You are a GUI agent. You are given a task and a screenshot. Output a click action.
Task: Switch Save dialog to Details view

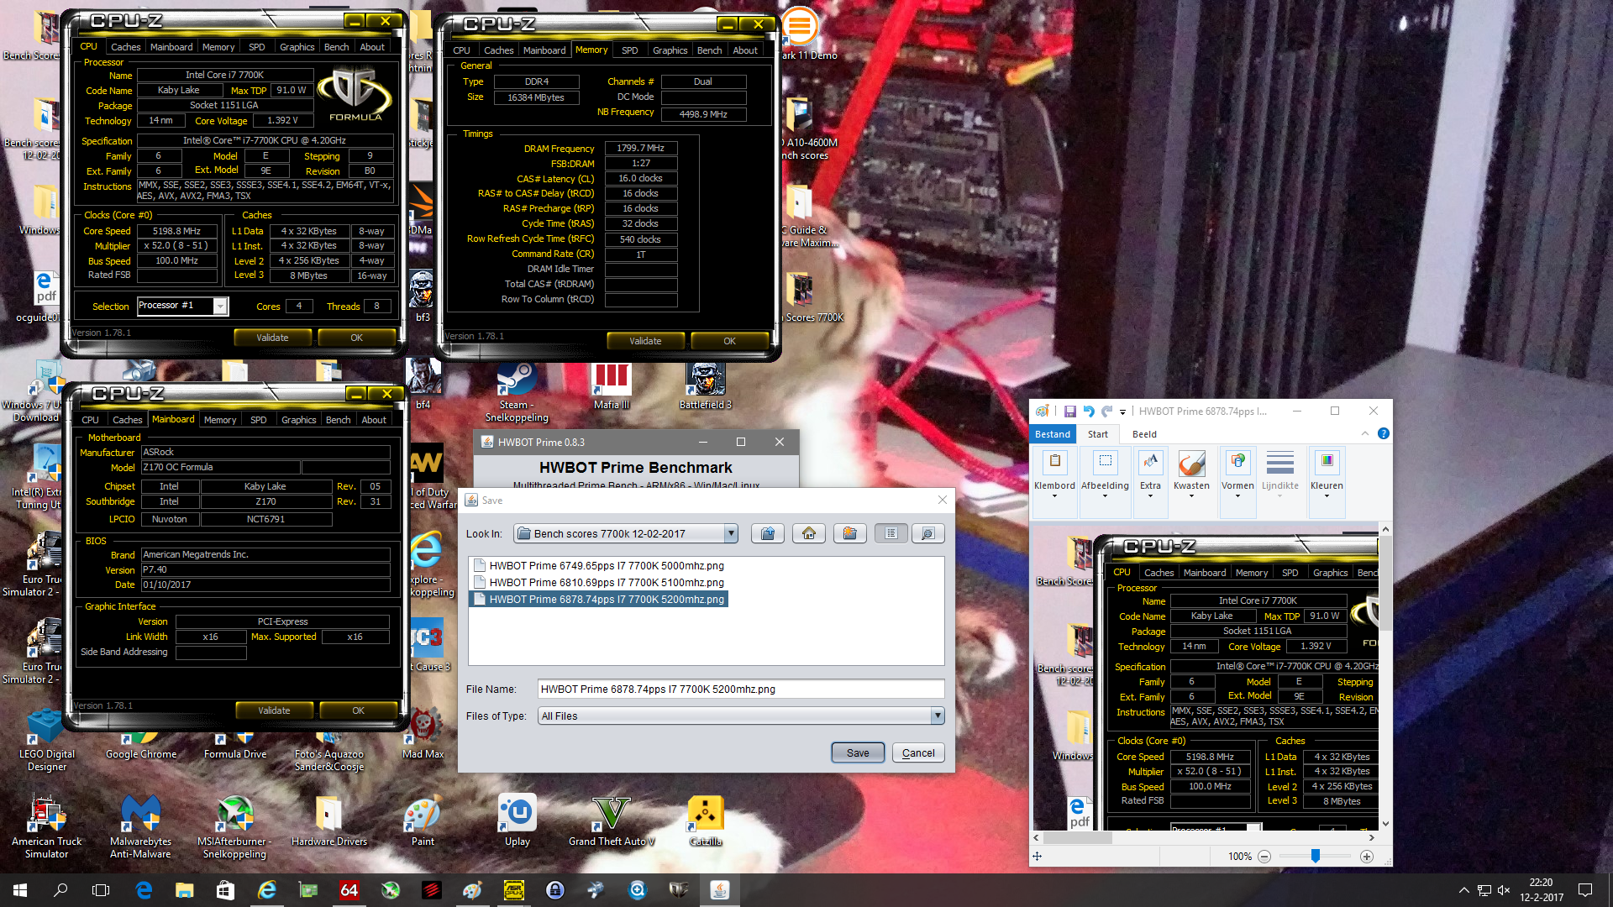(x=927, y=533)
